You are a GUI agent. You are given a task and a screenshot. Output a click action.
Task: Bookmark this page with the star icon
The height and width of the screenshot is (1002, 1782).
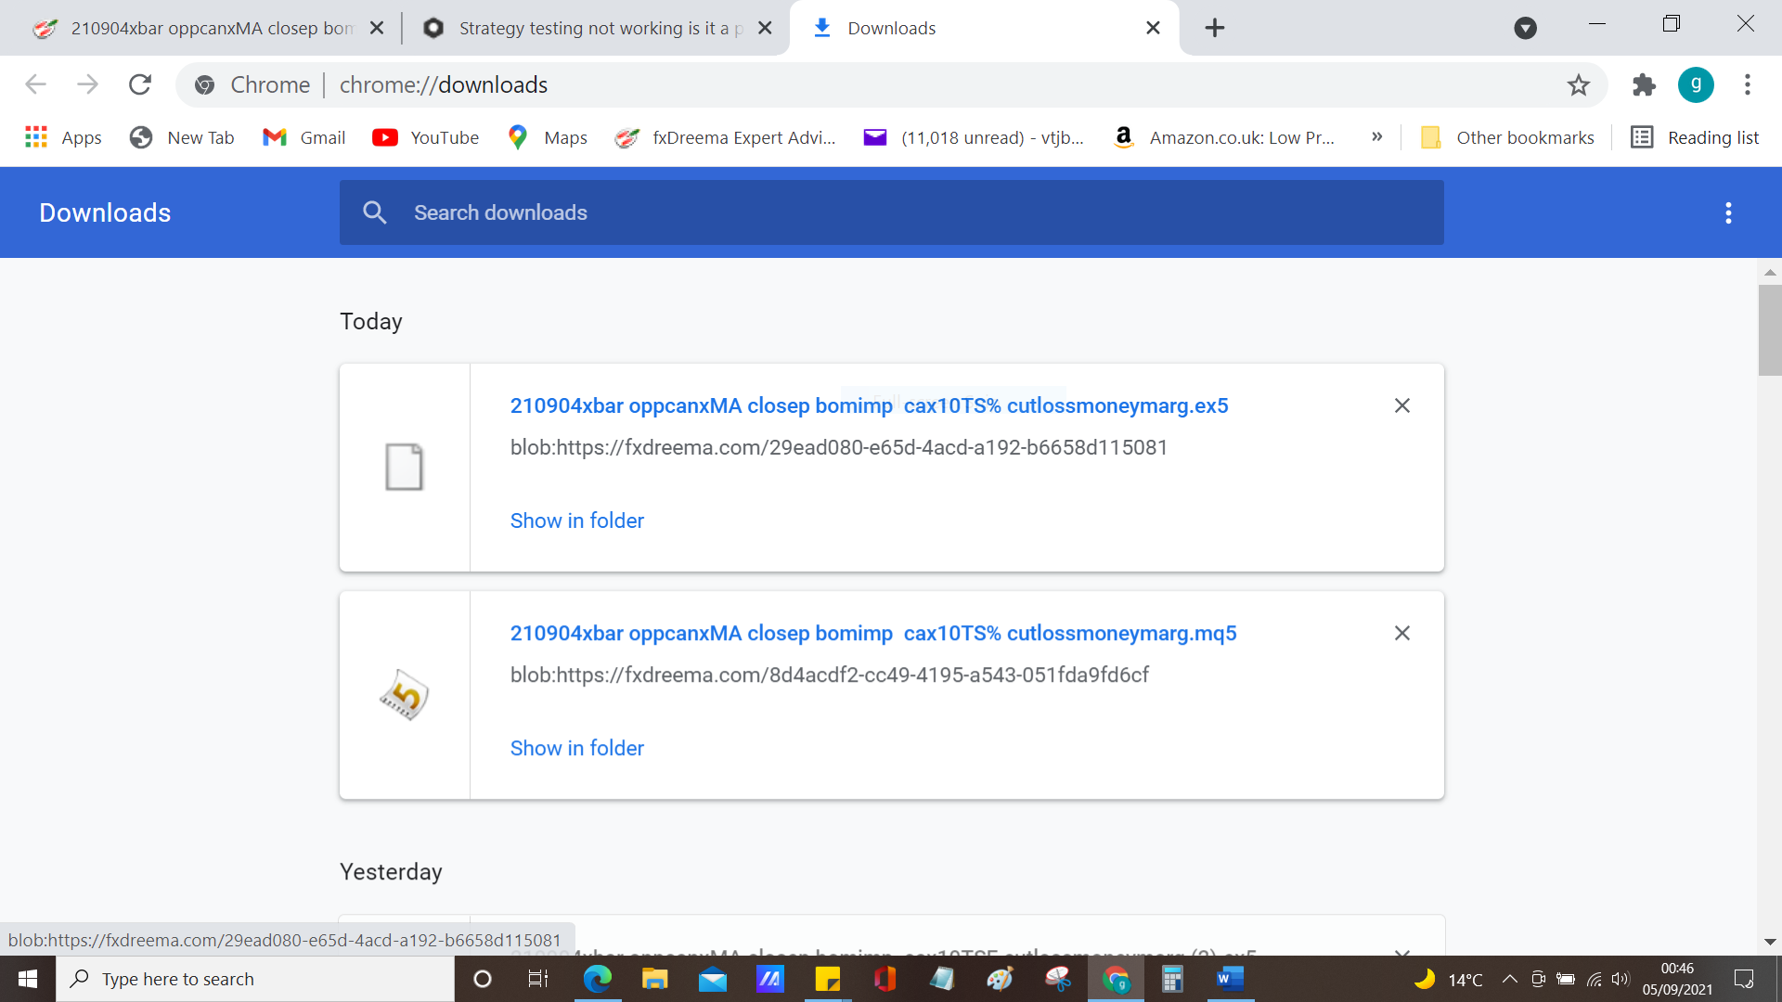coord(1578,85)
